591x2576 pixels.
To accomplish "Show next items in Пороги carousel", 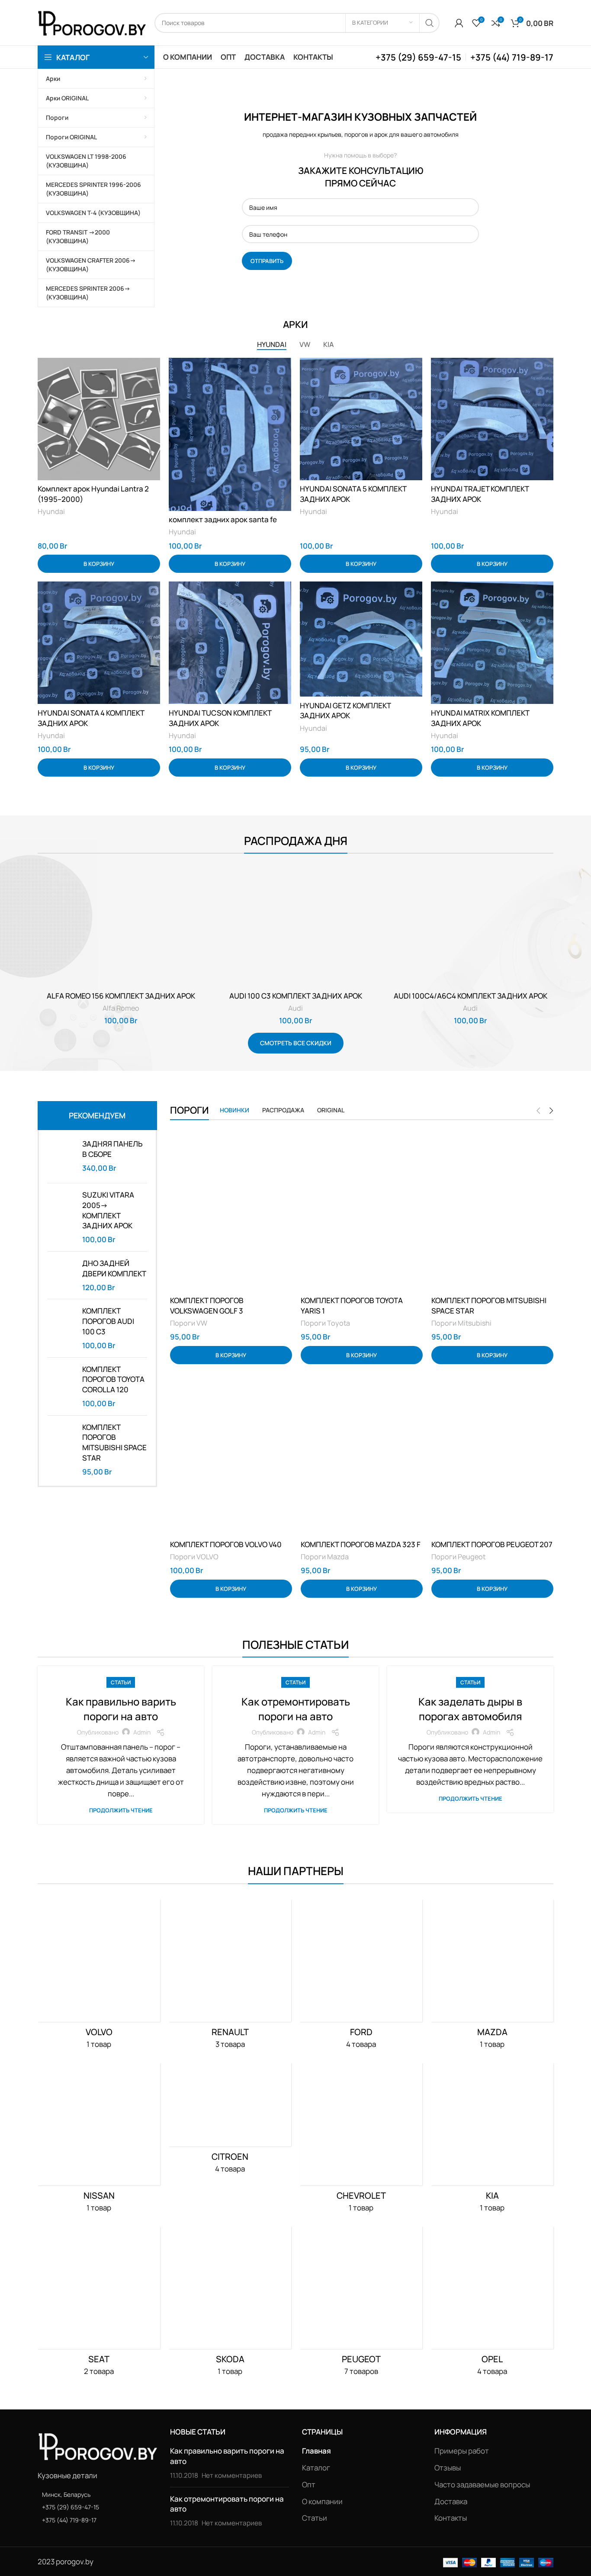I will [x=551, y=1110].
